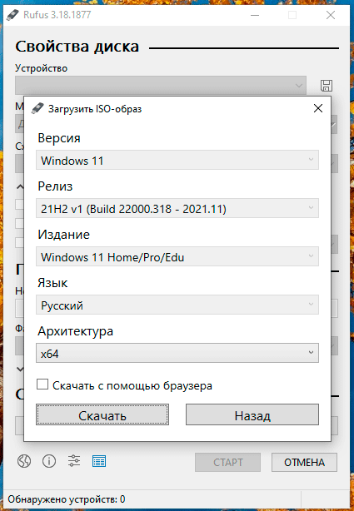Viewport: 354px width, 511px height.
Task: Open the About info icon
Action: [49, 461]
